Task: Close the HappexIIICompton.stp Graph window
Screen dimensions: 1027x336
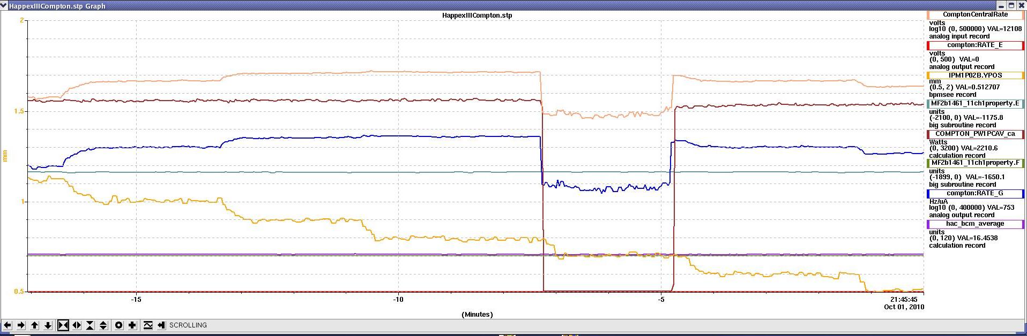Action: pyautogui.click(x=1021, y=5)
